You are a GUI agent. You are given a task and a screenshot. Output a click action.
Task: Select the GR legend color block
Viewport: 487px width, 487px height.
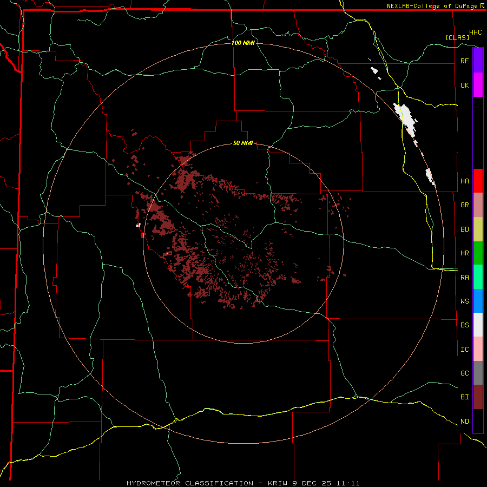478,205
